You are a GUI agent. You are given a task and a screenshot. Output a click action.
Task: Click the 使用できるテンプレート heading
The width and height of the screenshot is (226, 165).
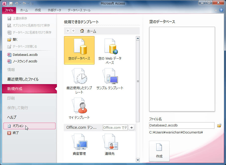click(81, 22)
